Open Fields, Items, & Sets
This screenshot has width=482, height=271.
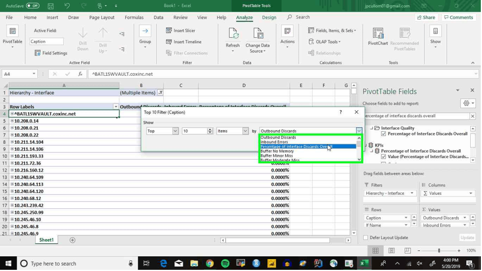tap(332, 30)
